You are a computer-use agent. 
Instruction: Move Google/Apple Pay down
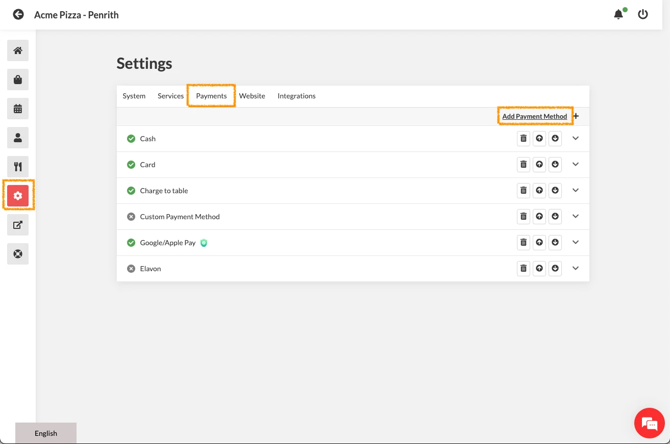[x=555, y=242]
